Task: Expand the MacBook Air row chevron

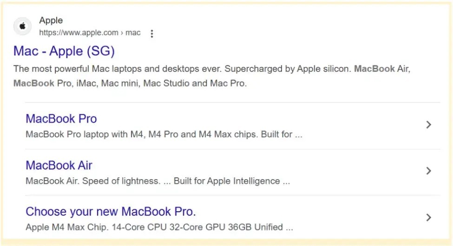Action: coord(429,171)
